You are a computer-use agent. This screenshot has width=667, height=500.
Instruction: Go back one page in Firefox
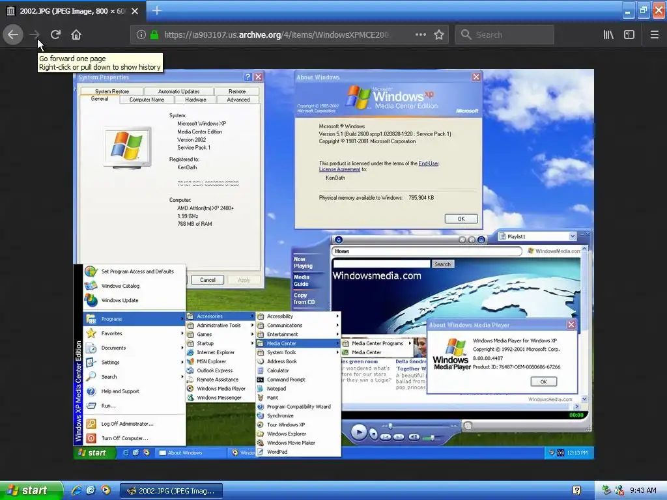click(13, 35)
